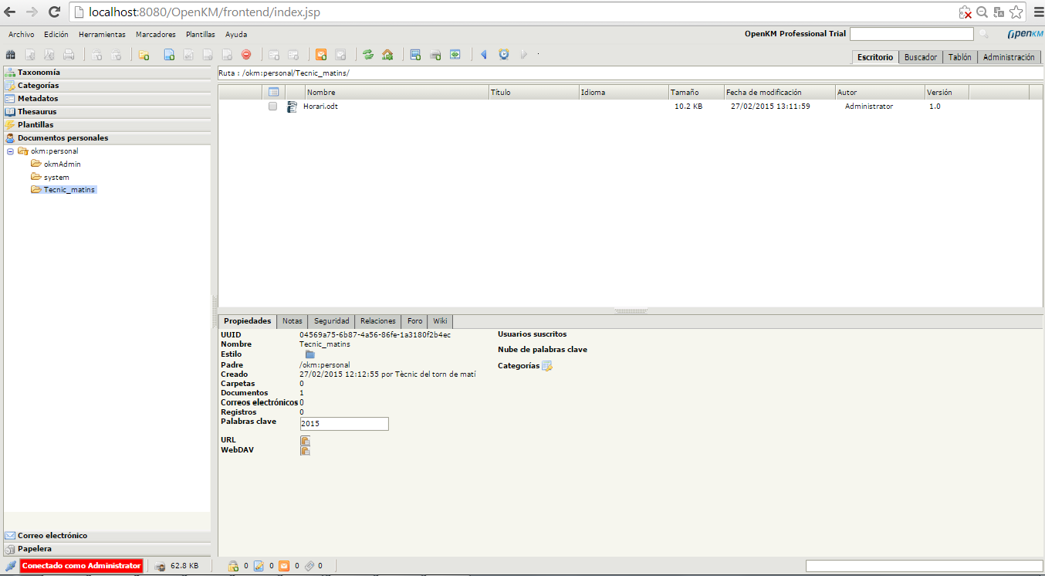Viewport: 1045px width, 576px height.
Task: Open the Herramientas menu
Action: coord(102,35)
